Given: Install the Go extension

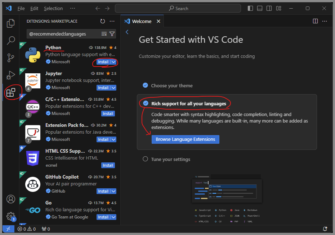Looking at the screenshot, I should point(103,217).
